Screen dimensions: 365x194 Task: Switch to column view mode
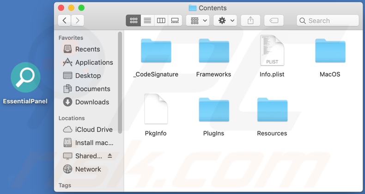point(161,20)
